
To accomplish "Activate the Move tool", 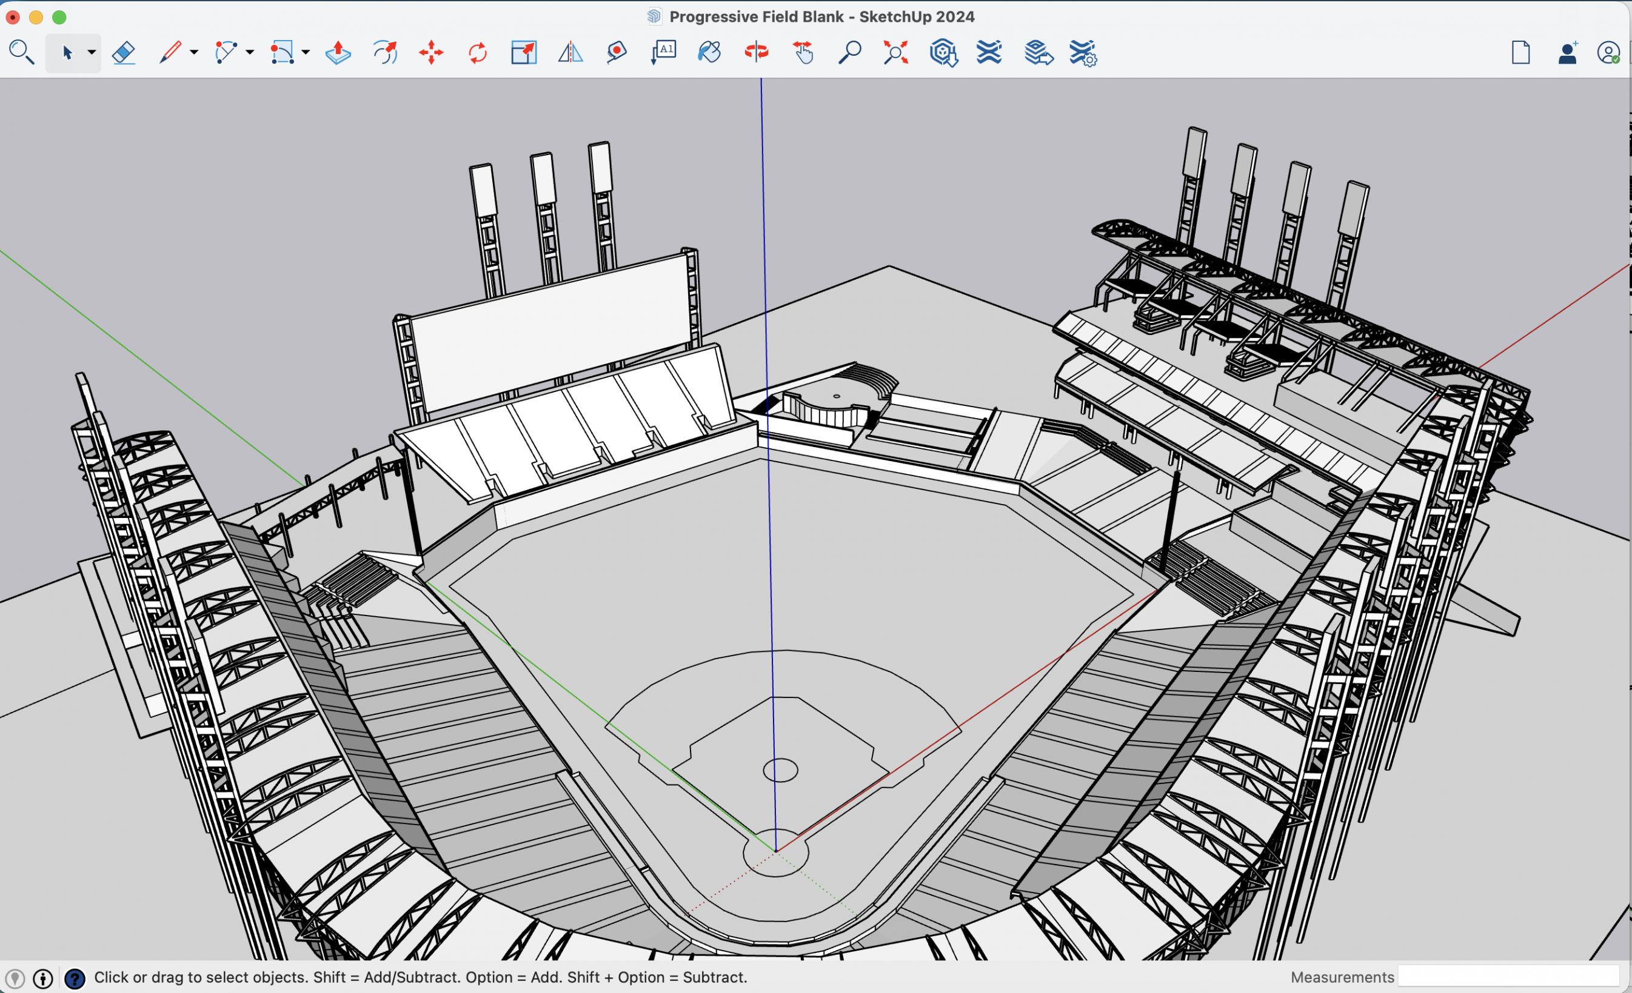I will [431, 52].
